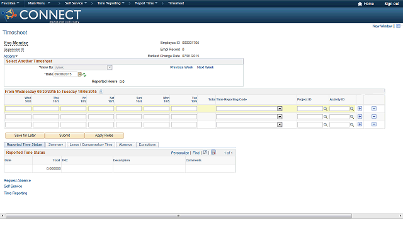The height and width of the screenshot is (226, 403).
Task: Open Time Reporting link at bottom
Action: tap(15, 193)
